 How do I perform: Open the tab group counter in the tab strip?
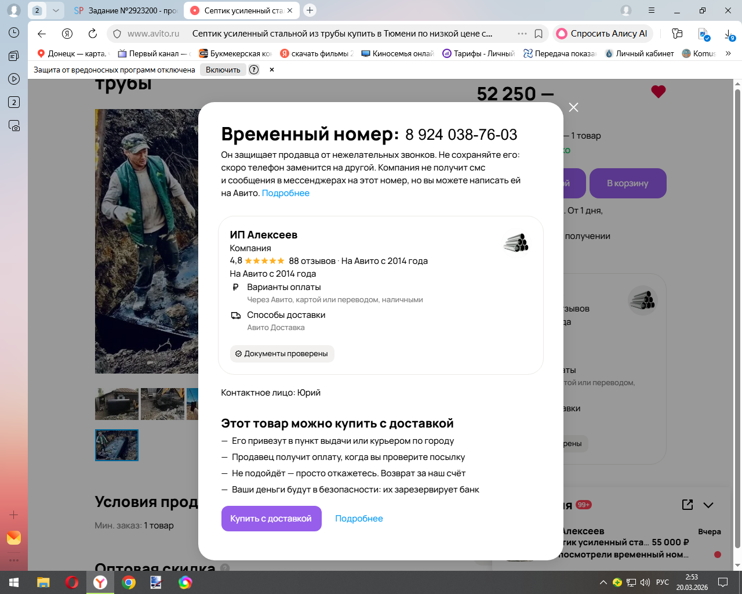coord(37,10)
